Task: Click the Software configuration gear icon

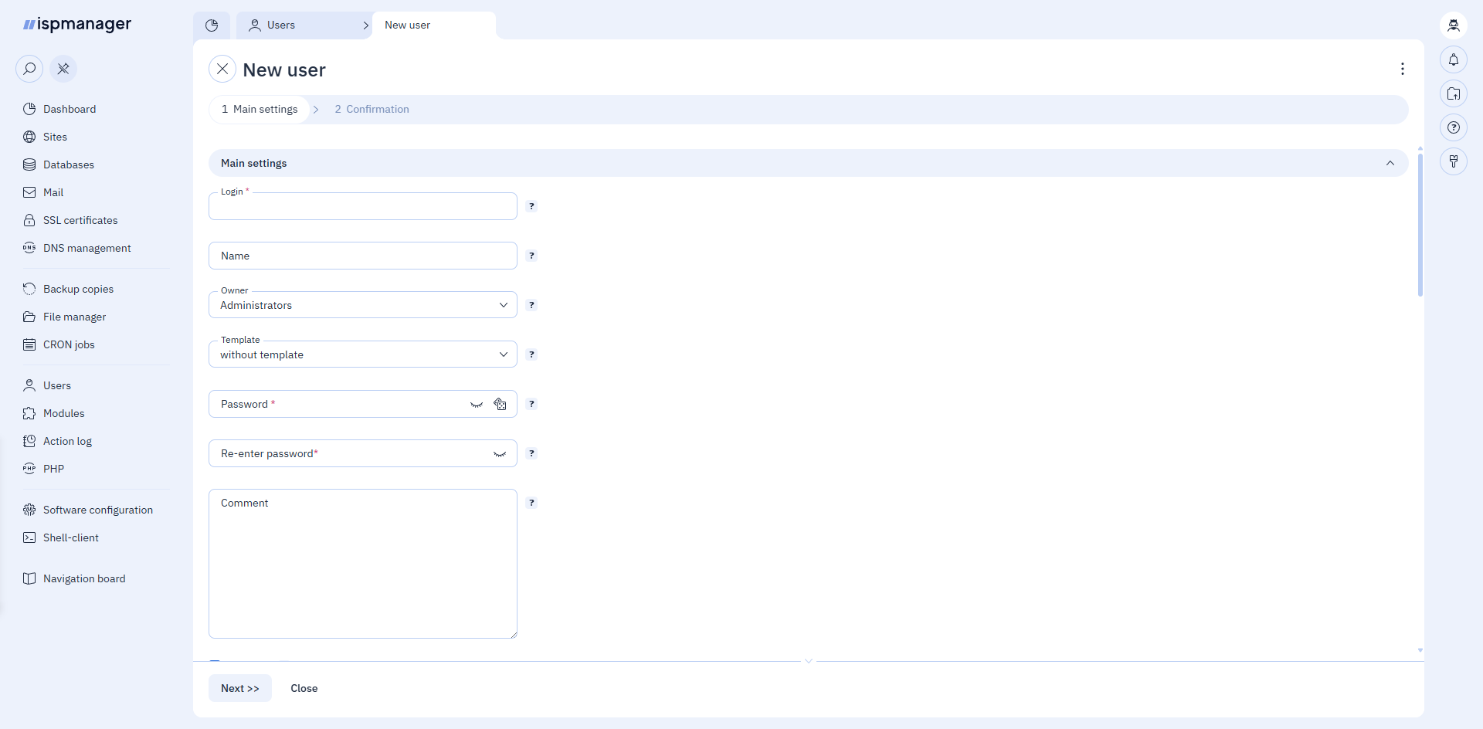Action: pyautogui.click(x=29, y=510)
